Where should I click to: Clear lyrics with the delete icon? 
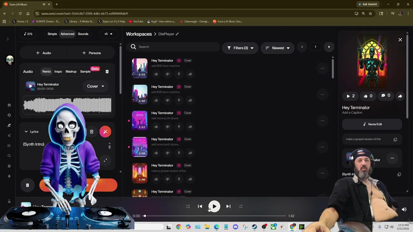tap(92, 131)
